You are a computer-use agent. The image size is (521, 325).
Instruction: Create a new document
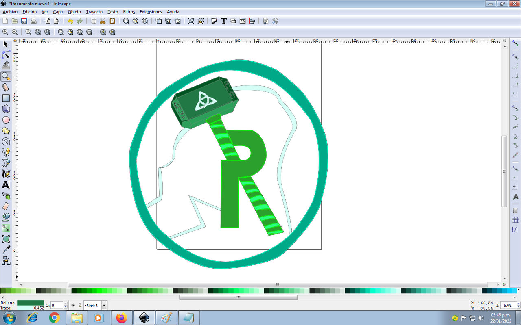[5, 21]
